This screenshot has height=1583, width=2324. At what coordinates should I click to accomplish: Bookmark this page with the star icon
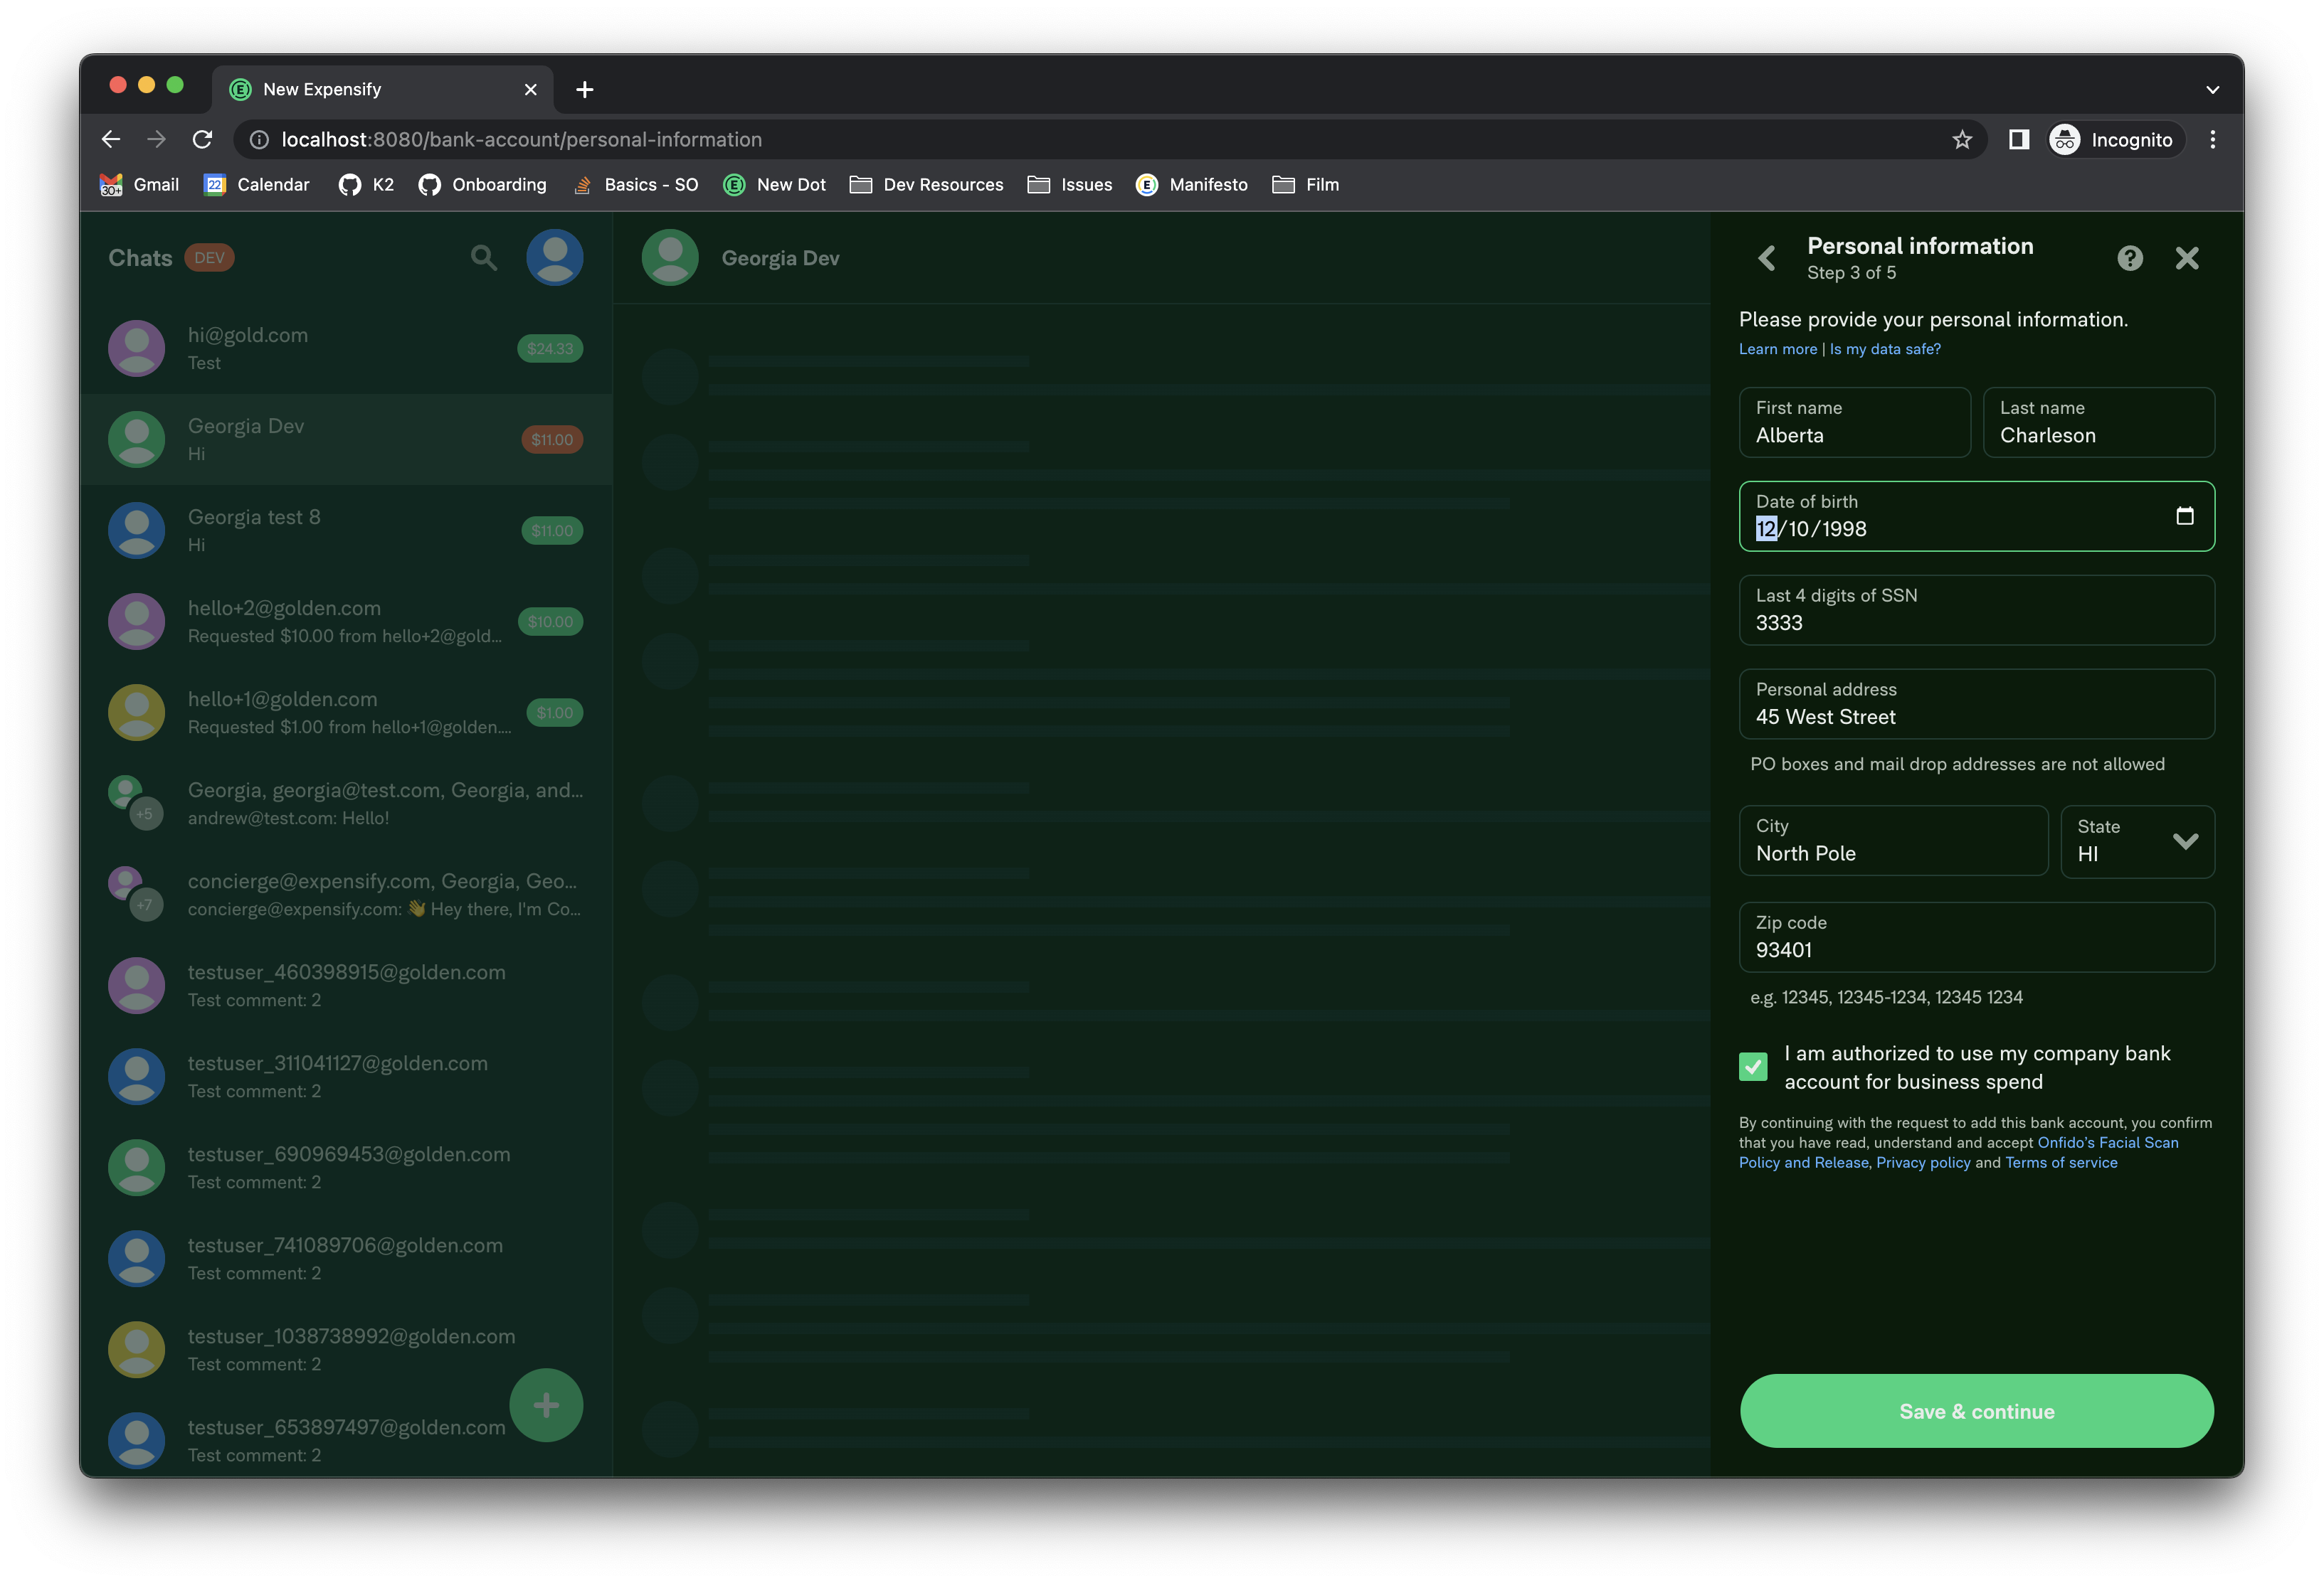[x=1962, y=140]
